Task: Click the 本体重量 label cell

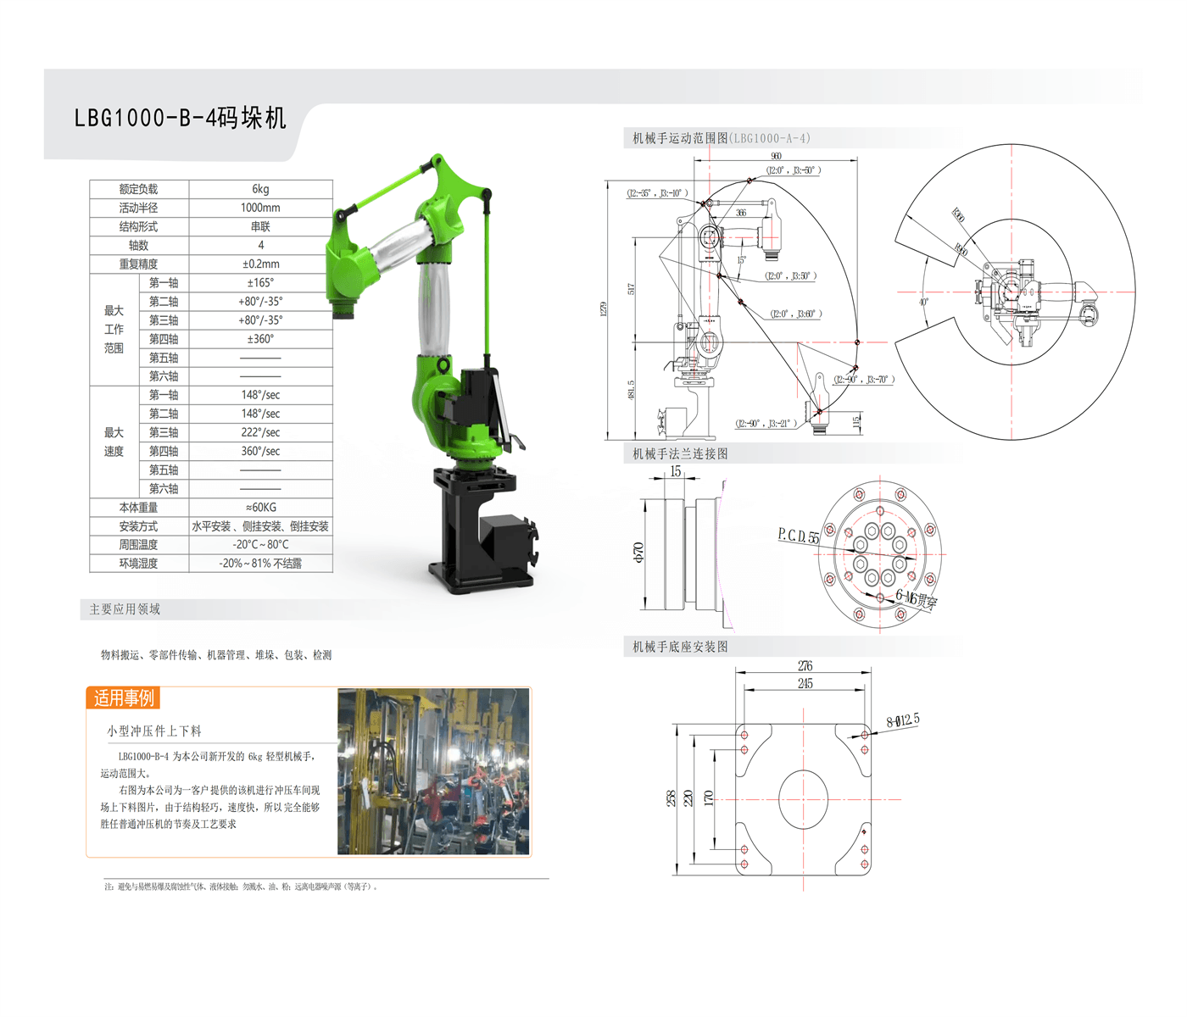Action: [x=139, y=508]
